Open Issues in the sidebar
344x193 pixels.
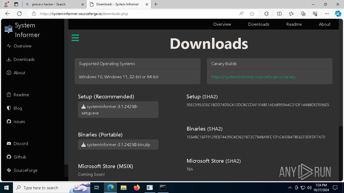click(19, 122)
